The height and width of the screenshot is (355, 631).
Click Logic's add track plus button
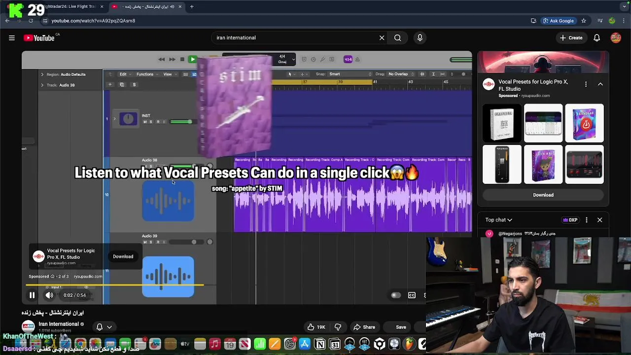110,85
